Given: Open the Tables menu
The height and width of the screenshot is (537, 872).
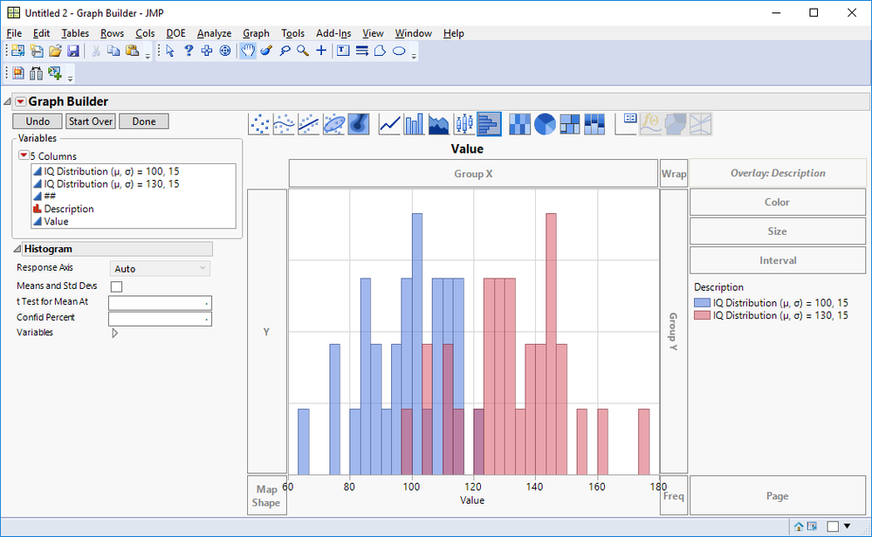Looking at the screenshot, I should [x=75, y=33].
